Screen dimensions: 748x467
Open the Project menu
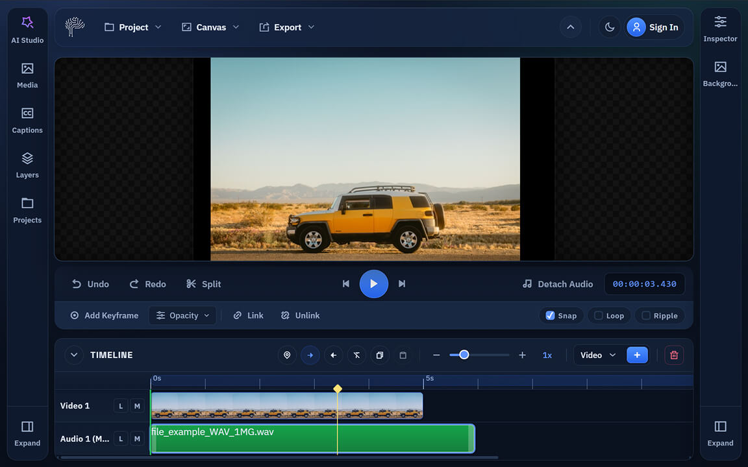[133, 27]
